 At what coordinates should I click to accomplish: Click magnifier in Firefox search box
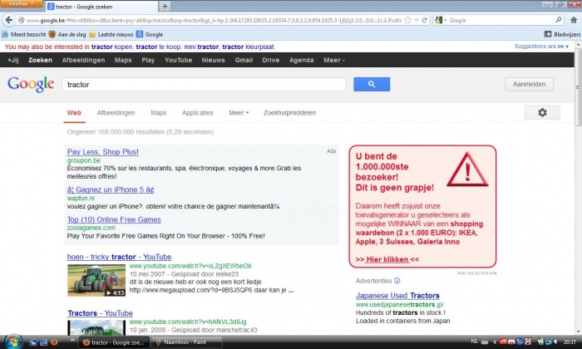(x=558, y=20)
